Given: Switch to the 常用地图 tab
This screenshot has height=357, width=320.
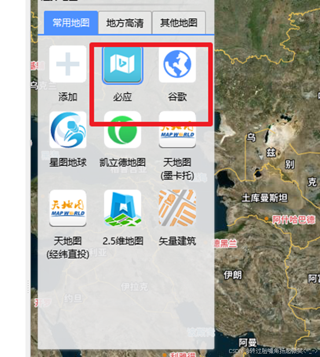Looking at the screenshot, I should (71, 23).
